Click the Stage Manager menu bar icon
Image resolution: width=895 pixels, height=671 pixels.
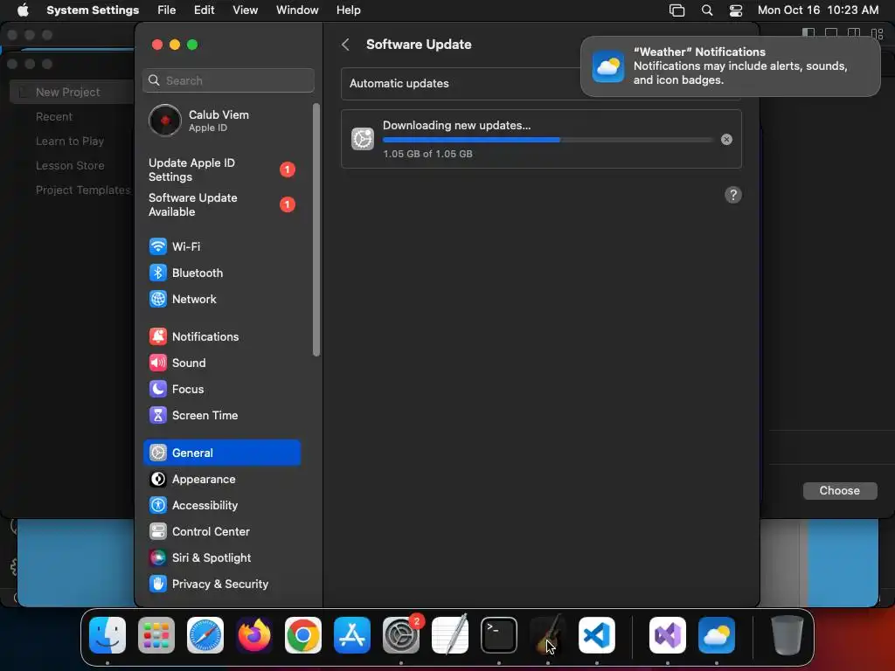pos(677,10)
